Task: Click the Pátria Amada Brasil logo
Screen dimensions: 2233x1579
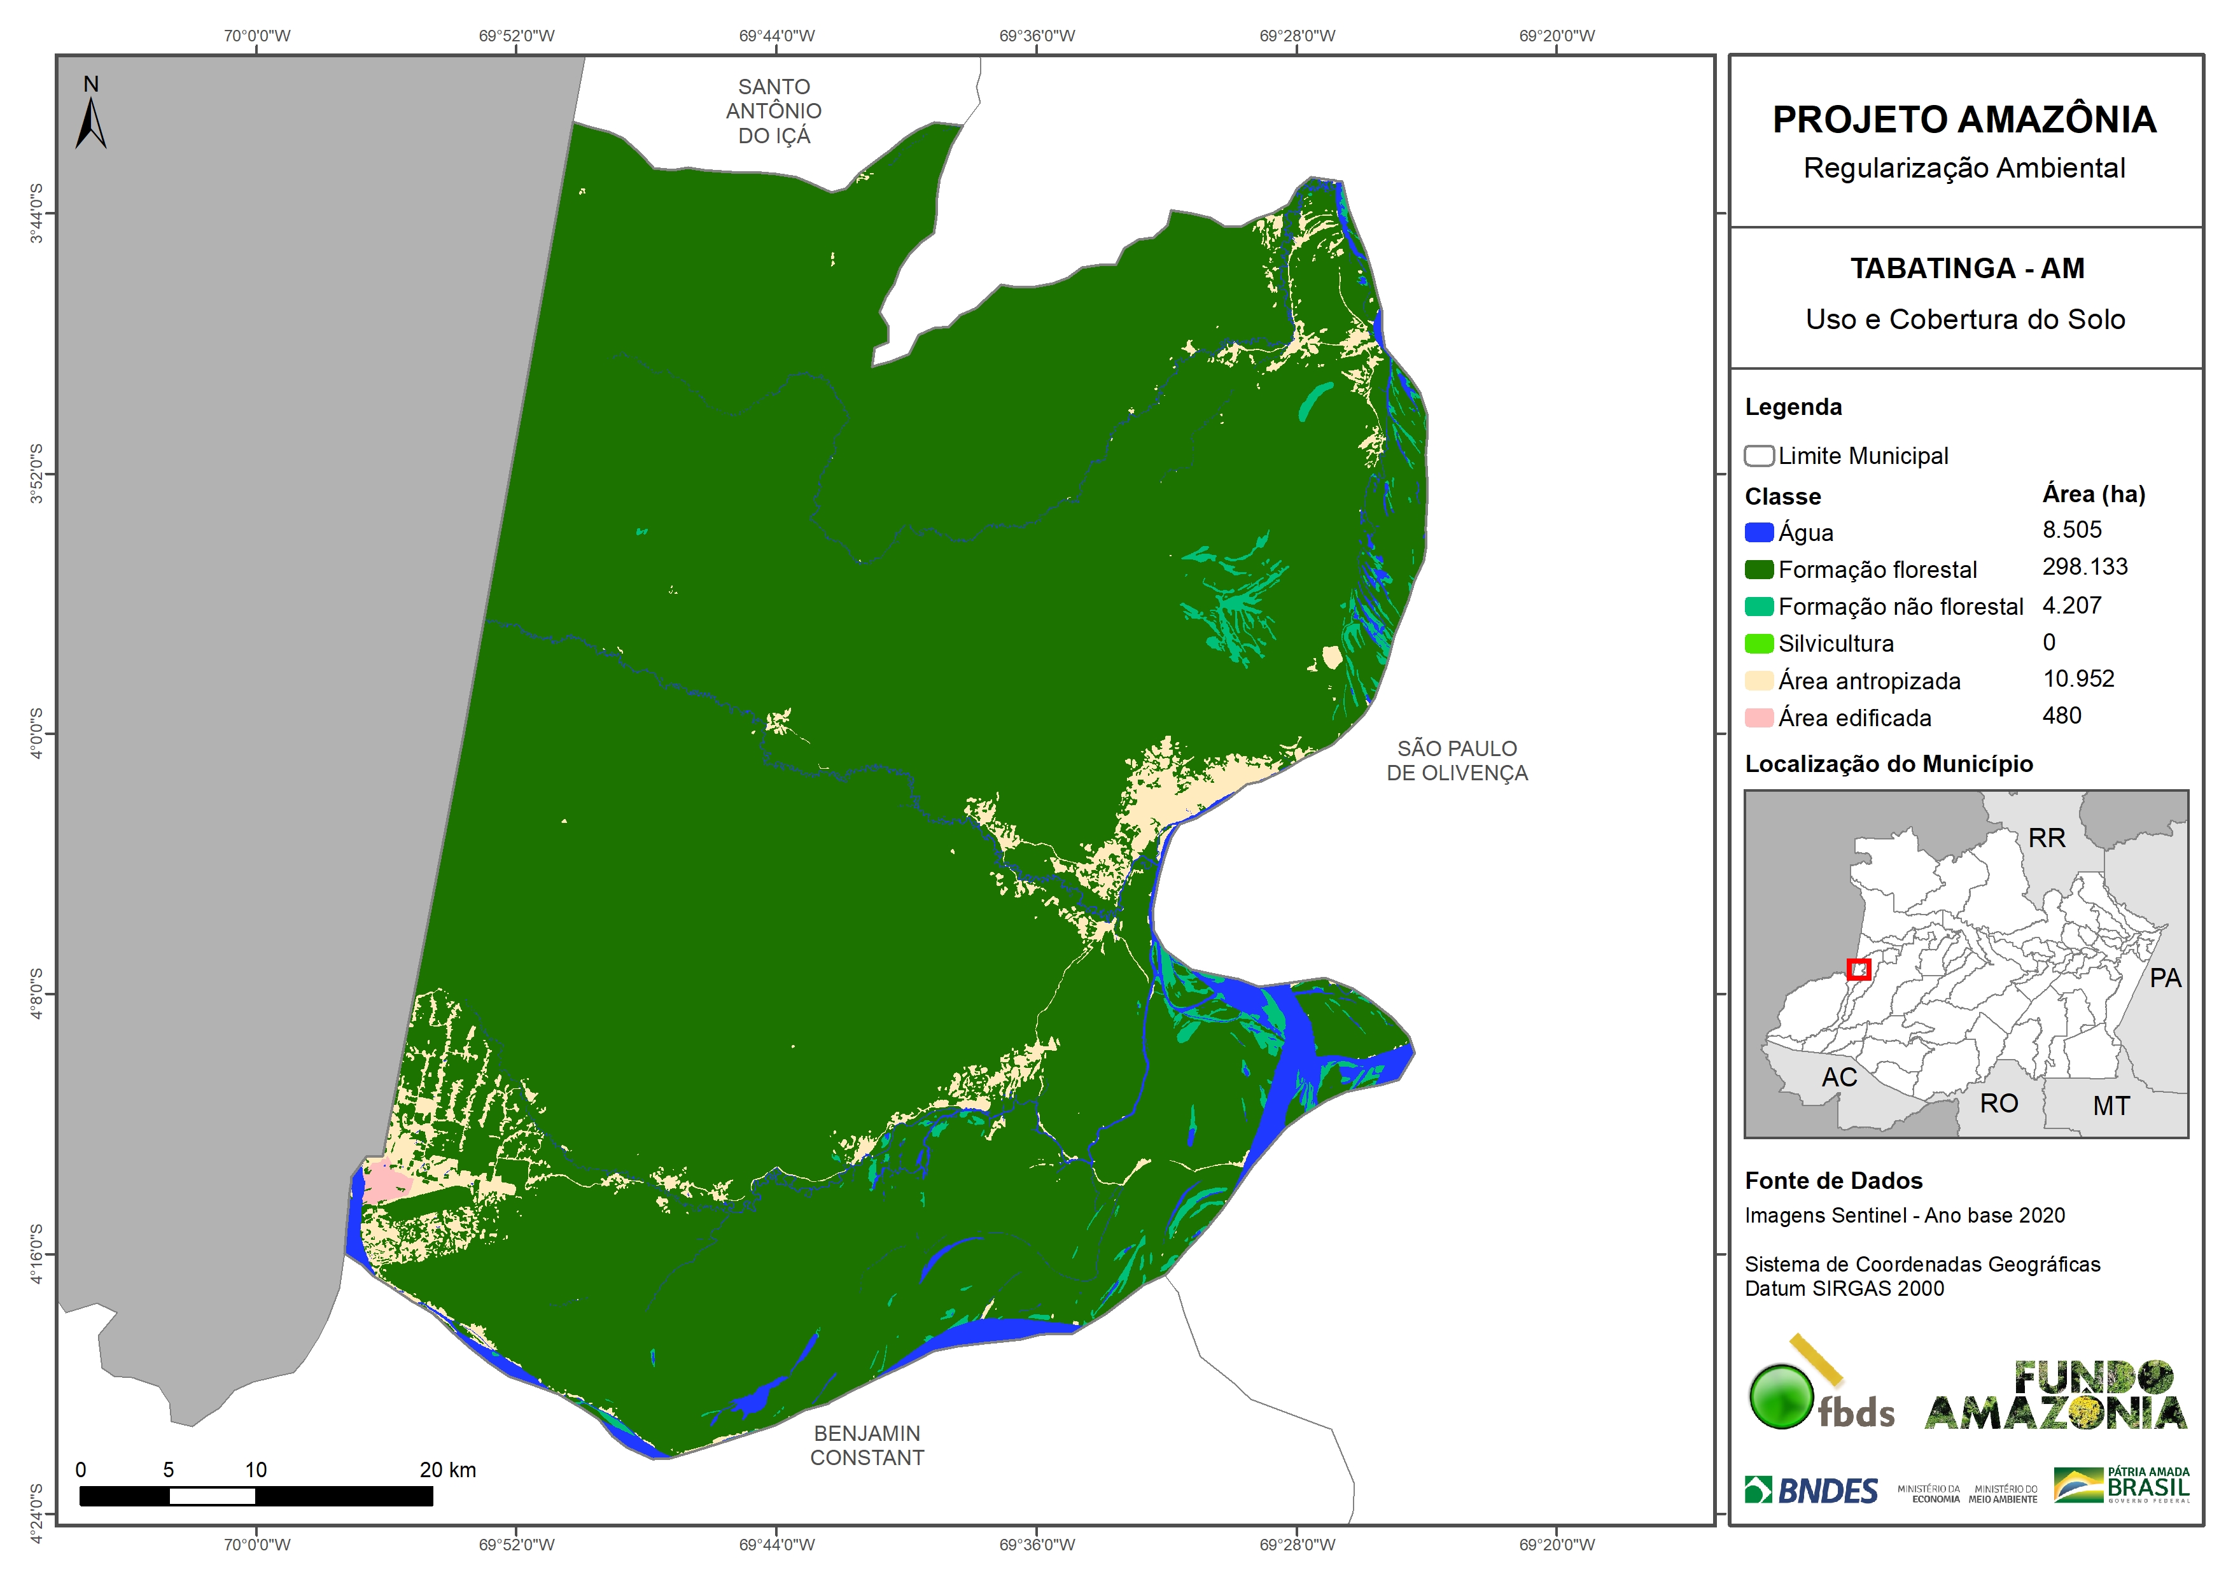Action: click(2121, 1485)
